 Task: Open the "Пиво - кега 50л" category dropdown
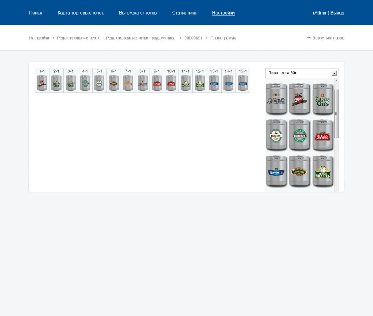[x=302, y=73]
